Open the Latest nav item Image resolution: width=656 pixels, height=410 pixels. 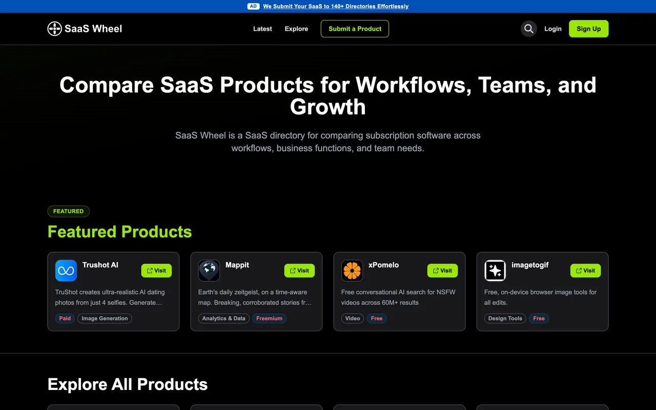tap(262, 29)
